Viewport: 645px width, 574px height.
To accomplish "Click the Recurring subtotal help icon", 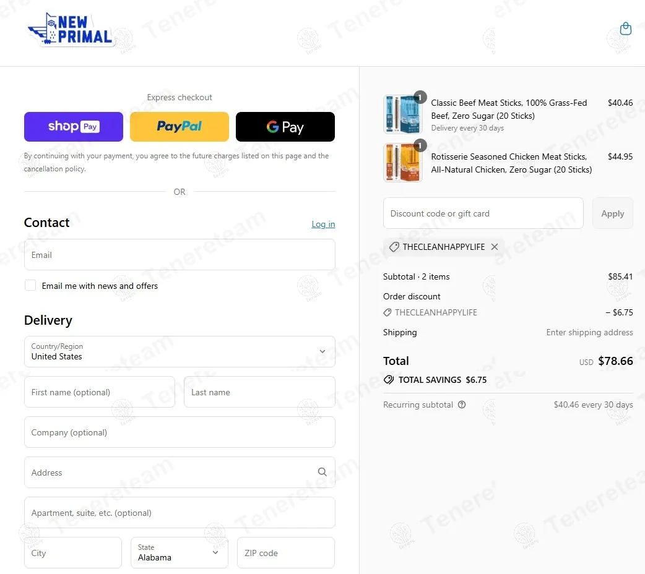I will [x=462, y=405].
